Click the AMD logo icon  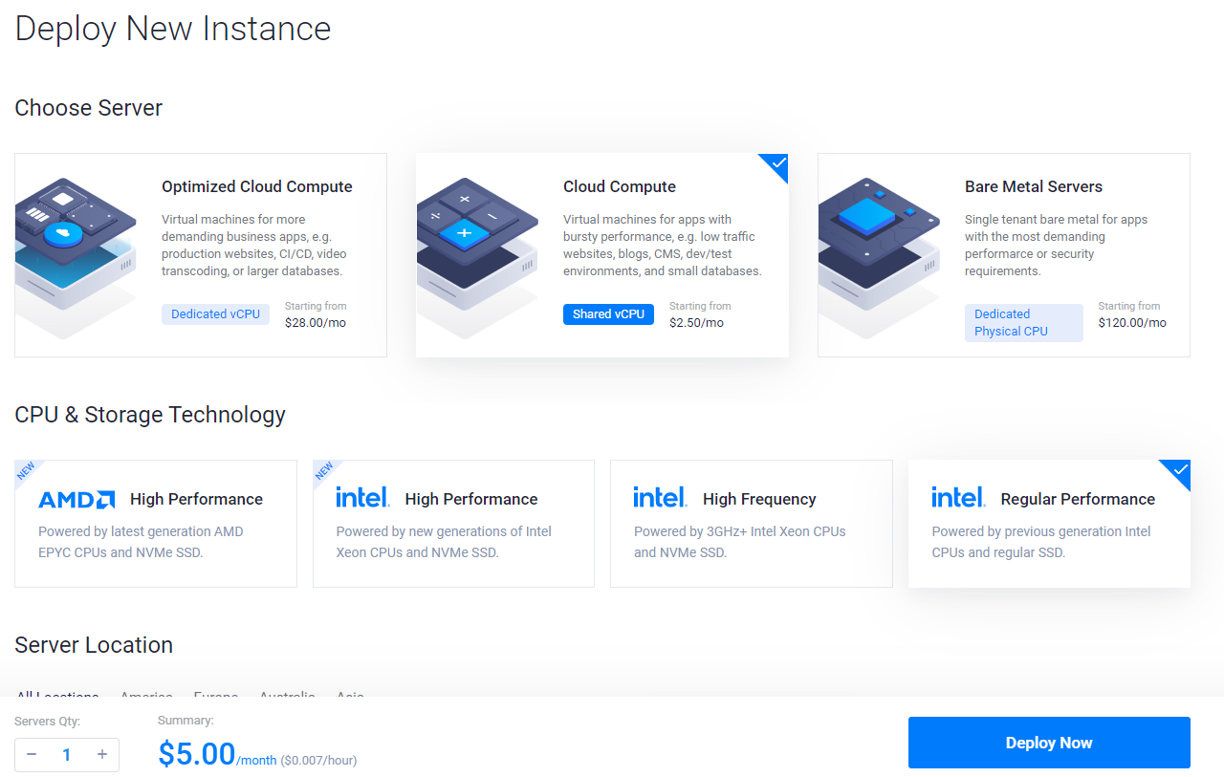point(76,499)
